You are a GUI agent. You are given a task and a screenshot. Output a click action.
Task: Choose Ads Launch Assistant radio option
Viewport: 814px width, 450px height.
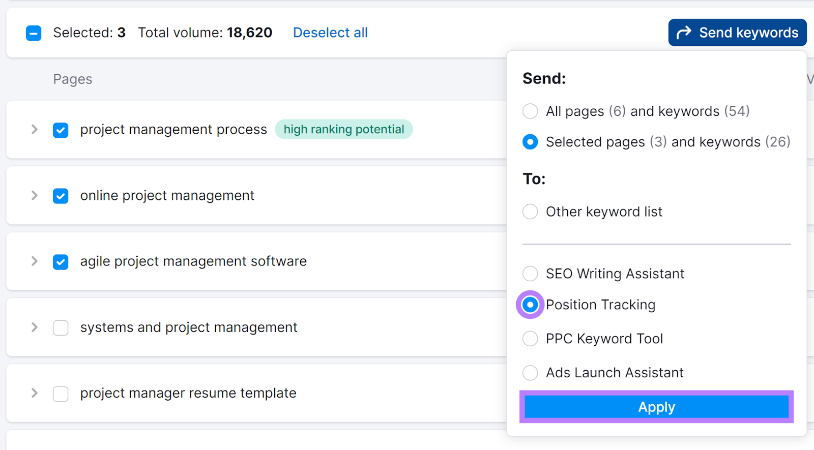coord(530,373)
